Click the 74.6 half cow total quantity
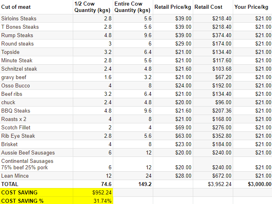 (x=93, y=184)
